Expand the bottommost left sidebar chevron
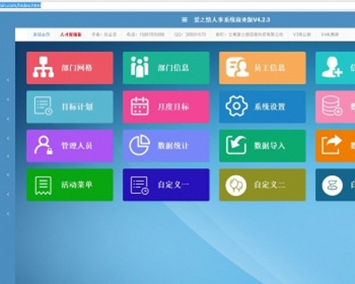Screen dimensions: 355x284 (x=8, y=214)
